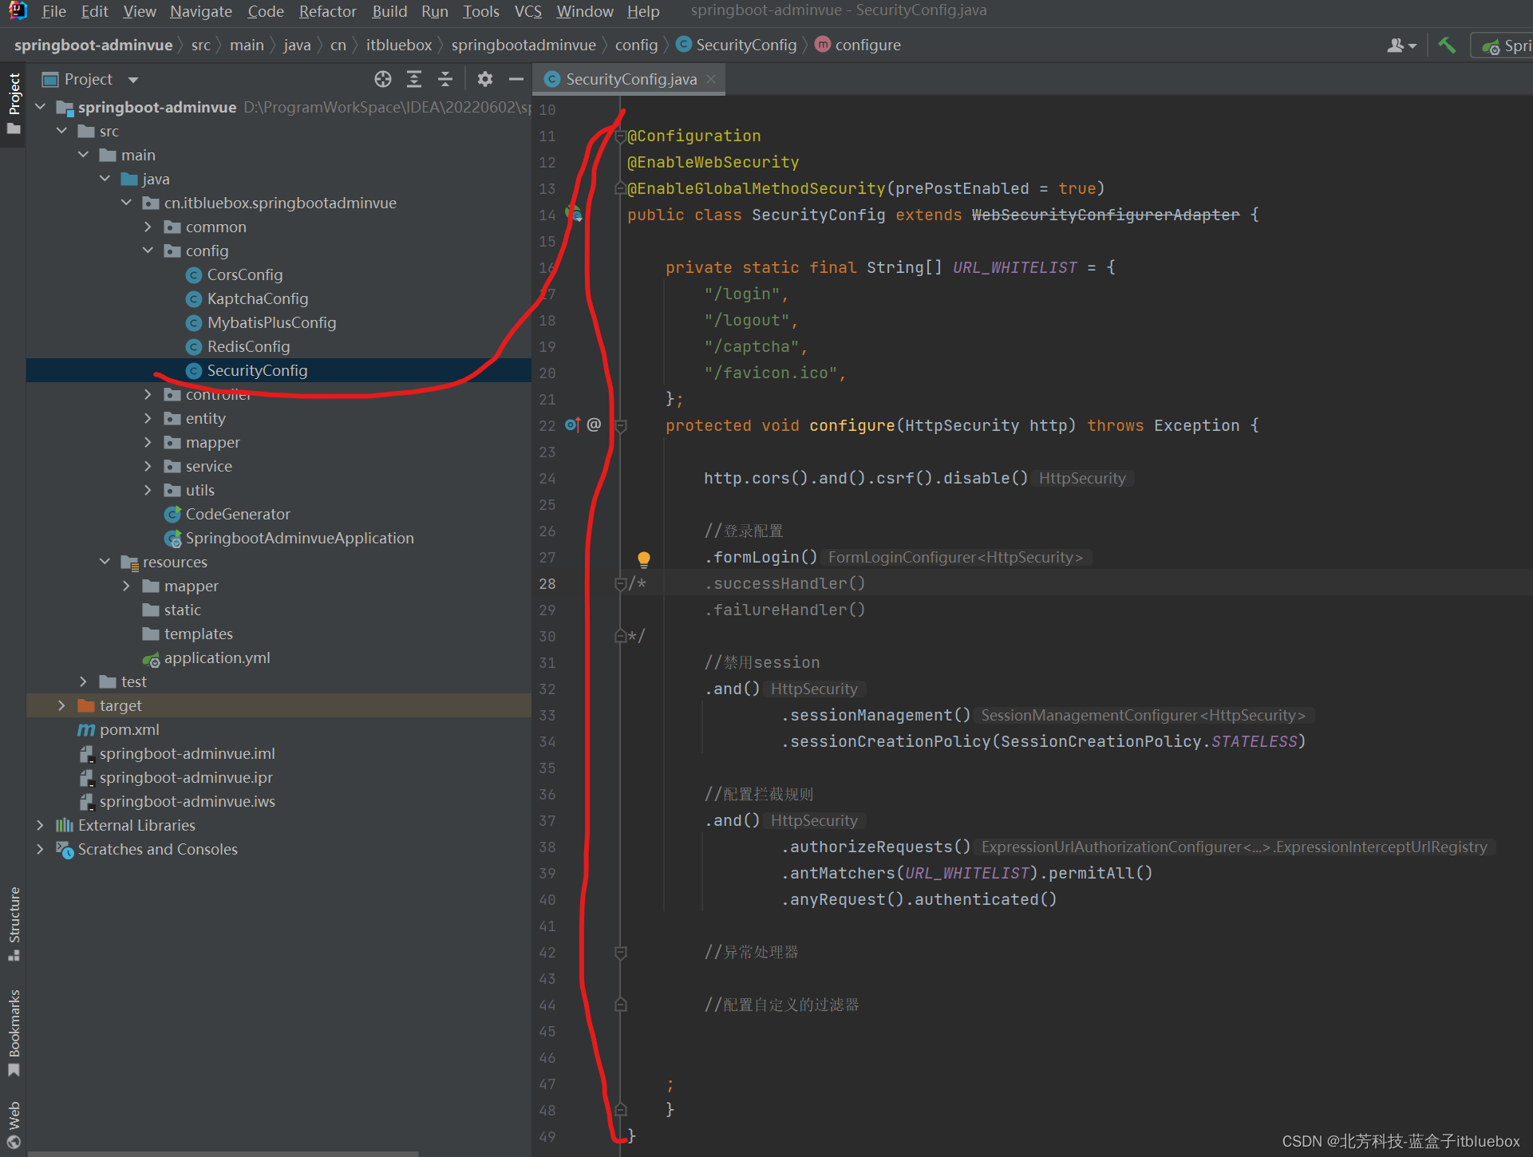Click the configure breadcrumb in navigation bar
1533x1157 pixels.
867,45
